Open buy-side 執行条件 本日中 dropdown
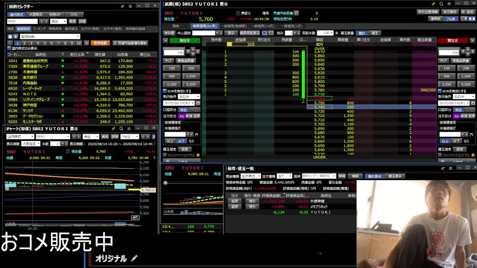 click(x=464, y=96)
